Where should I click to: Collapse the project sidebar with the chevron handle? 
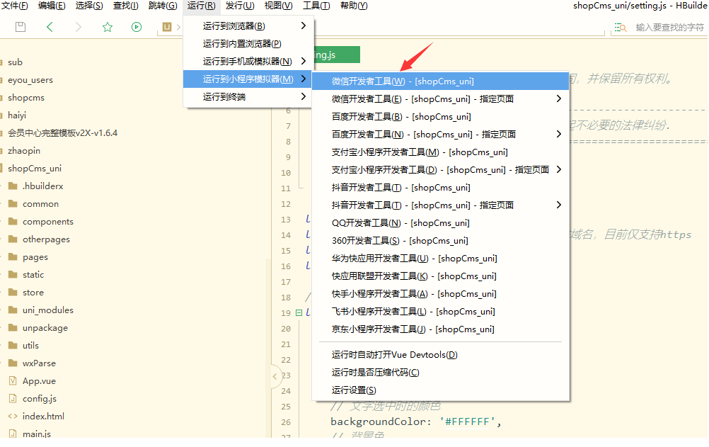275,376
